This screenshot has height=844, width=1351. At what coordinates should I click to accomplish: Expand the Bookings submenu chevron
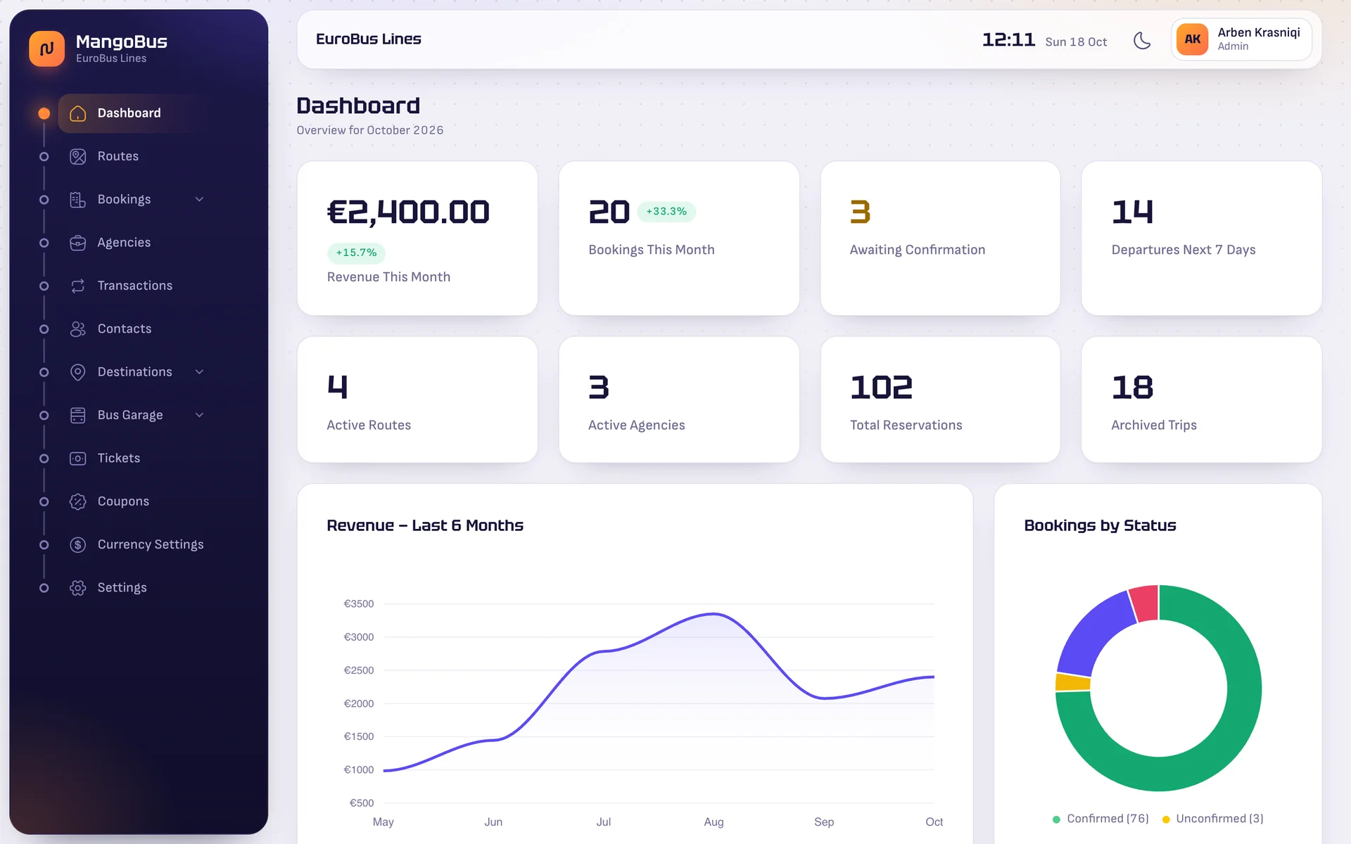tap(199, 200)
